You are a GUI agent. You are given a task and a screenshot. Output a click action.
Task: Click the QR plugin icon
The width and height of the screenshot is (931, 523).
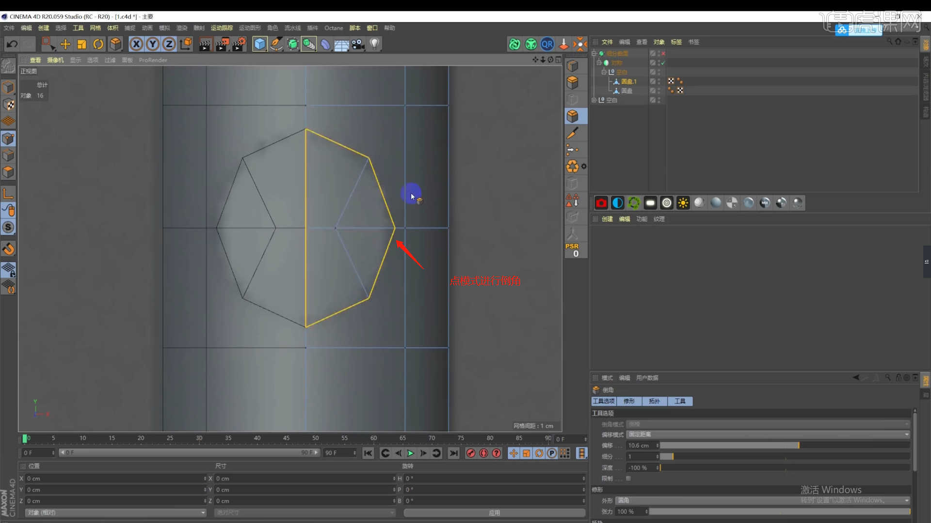547,45
